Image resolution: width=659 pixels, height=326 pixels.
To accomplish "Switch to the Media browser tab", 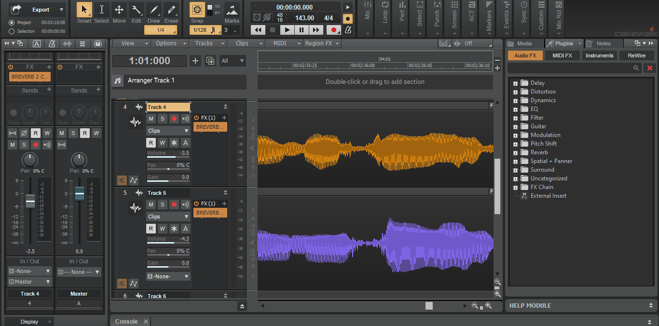I will [524, 43].
